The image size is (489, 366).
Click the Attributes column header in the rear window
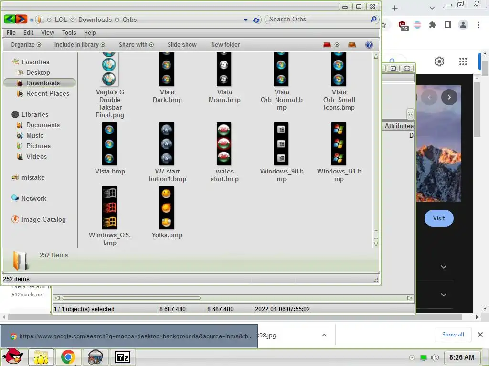pyautogui.click(x=399, y=126)
